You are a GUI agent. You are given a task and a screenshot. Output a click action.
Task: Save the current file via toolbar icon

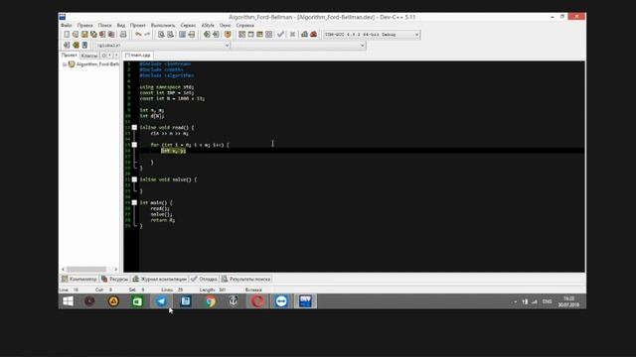[84, 35]
